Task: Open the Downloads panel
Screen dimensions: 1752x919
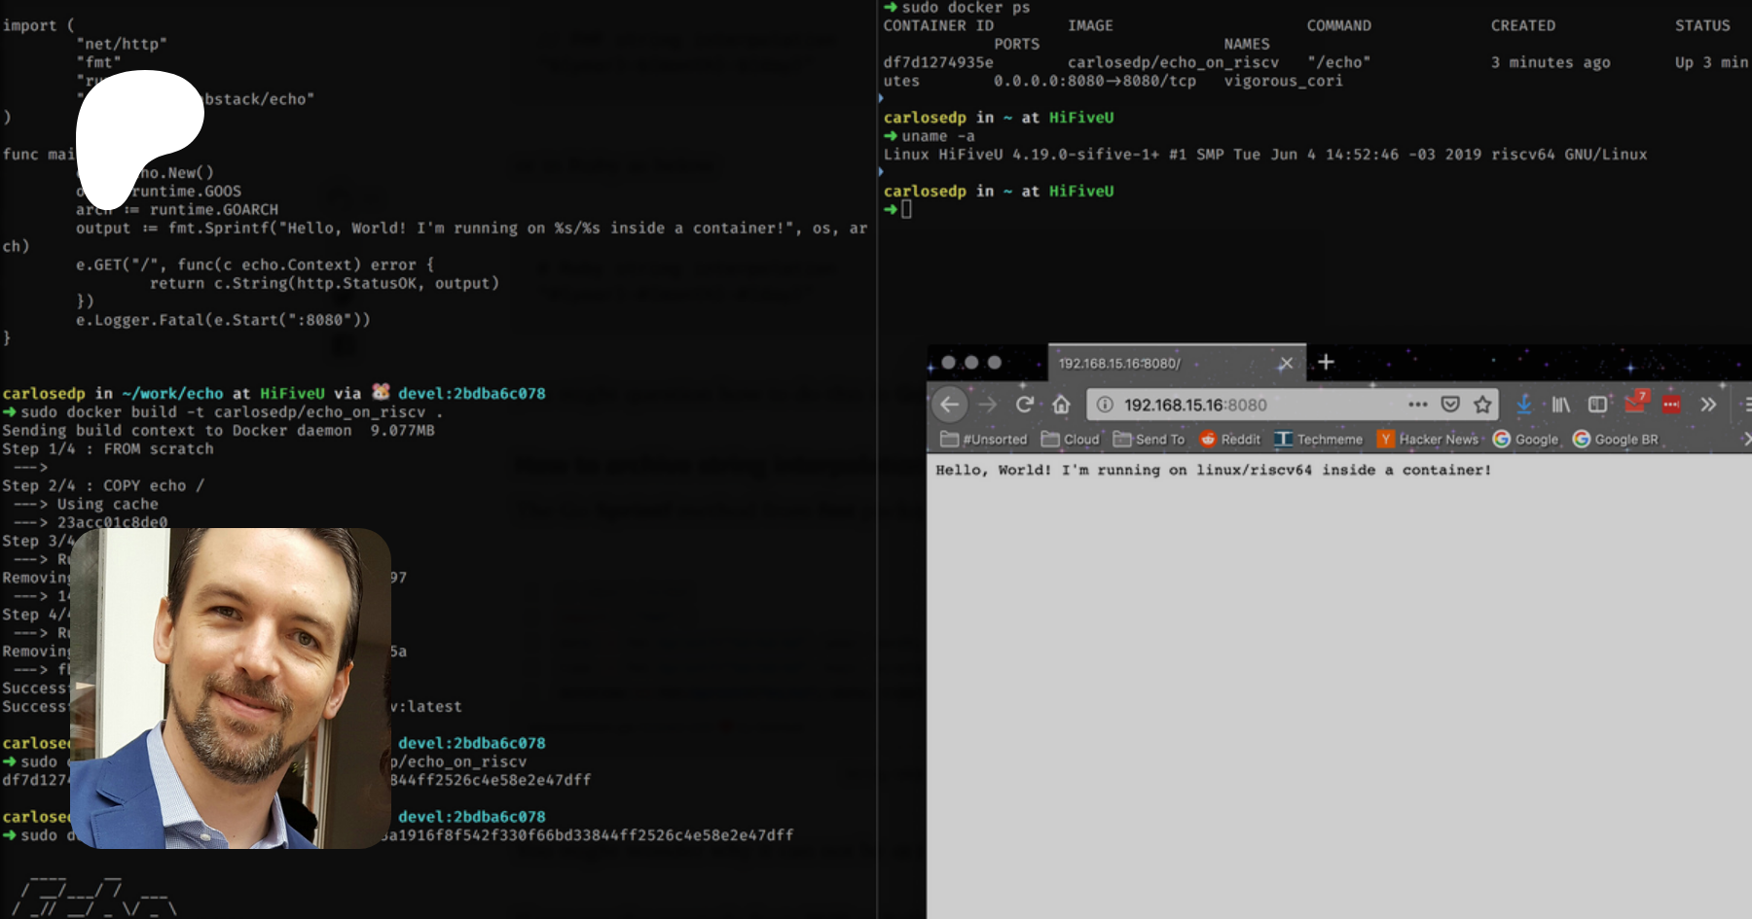Action: click(x=1524, y=405)
